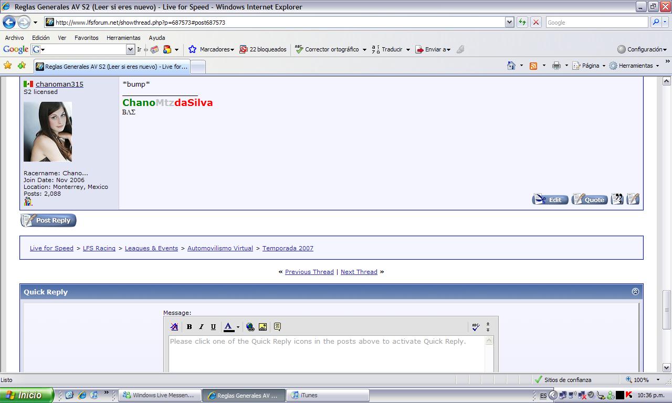Click the Insert Link globe icon
672x403 pixels.
tap(250, 327)
